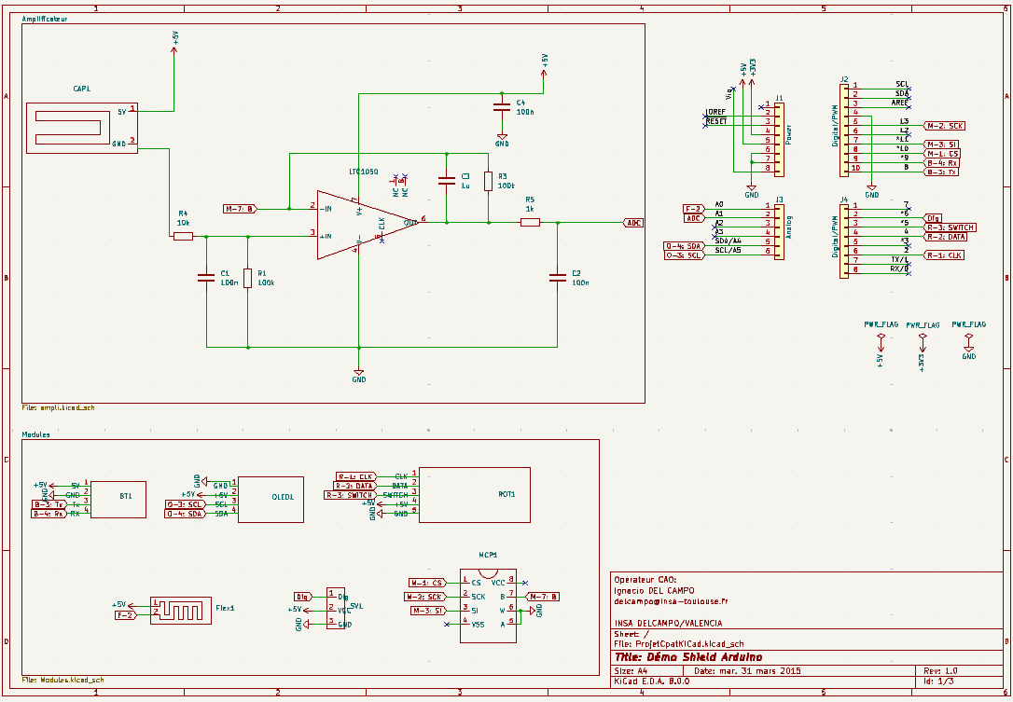The width and height of the screenshot is (1013, 702).
Task: Select the F-2 label next to Flex1
Action: pyautogui.click(x=126, y=615)
